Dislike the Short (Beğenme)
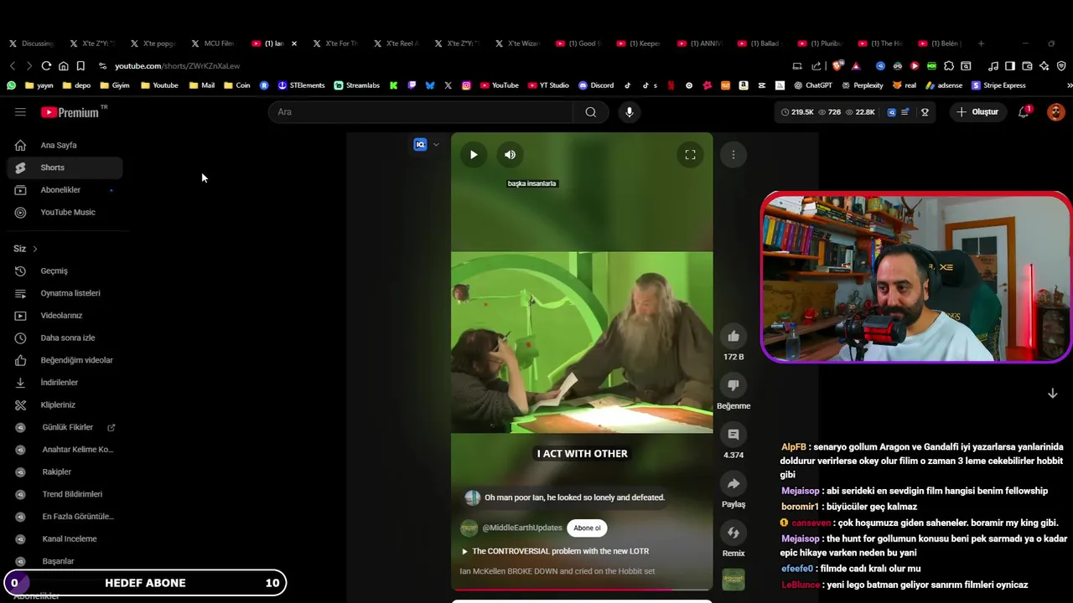 (x=733, y=385)
